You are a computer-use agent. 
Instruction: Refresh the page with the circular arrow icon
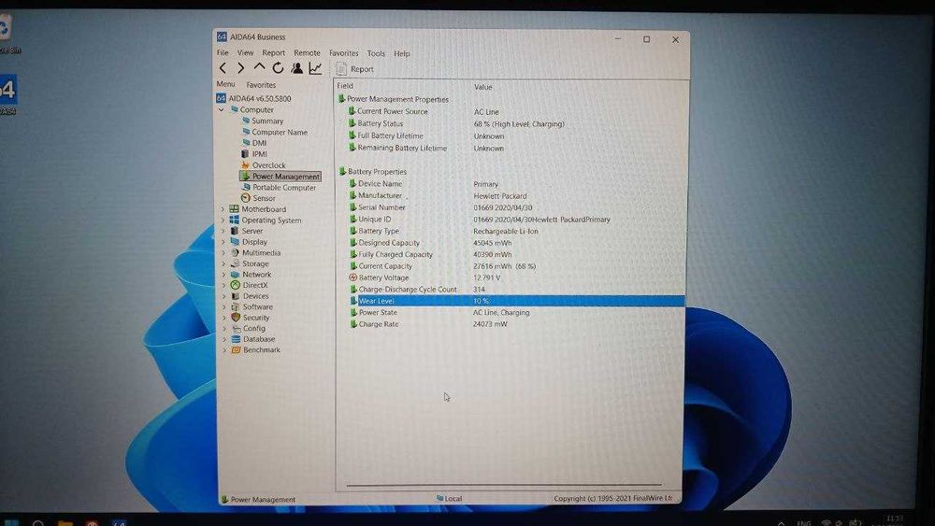[x=278, y=68]
